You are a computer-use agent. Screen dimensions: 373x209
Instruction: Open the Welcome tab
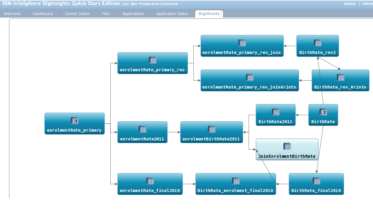(x=12, y=14)
